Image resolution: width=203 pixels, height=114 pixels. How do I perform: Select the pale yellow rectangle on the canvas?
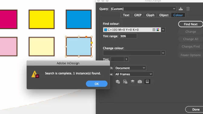click(42, 47)
